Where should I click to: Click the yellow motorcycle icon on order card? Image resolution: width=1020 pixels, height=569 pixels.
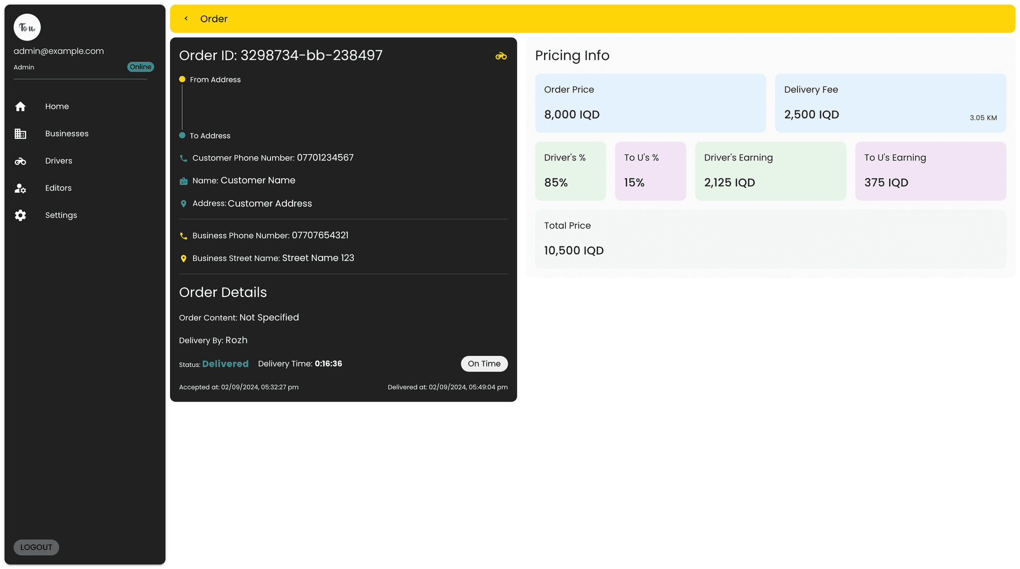pos(501,56)
